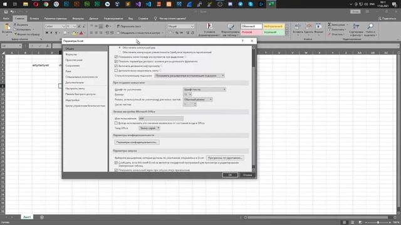
Task: Switch to the Insert ribbon tab
Action: point(34,18)
